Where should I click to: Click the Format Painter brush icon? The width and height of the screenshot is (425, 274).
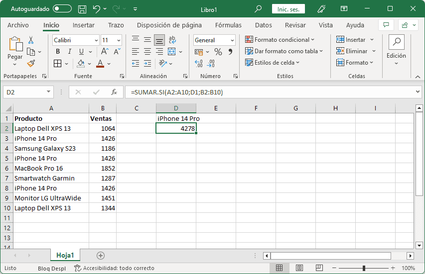31,63
